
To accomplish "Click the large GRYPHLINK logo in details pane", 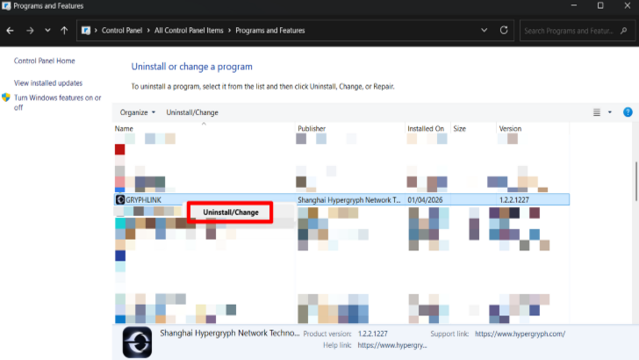I will point(137,342).
